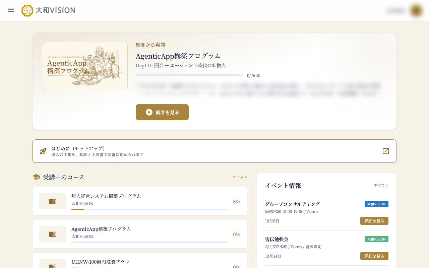
Task: Click the Day1-01 開会 lesson subtitle
Action: (x=181, y=65)
